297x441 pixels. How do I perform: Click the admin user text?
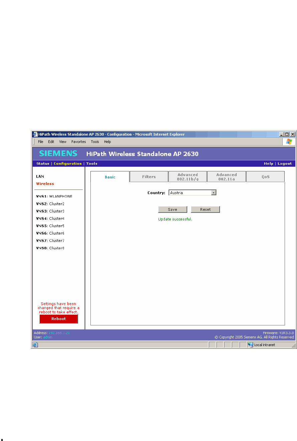tap(47, 337)
